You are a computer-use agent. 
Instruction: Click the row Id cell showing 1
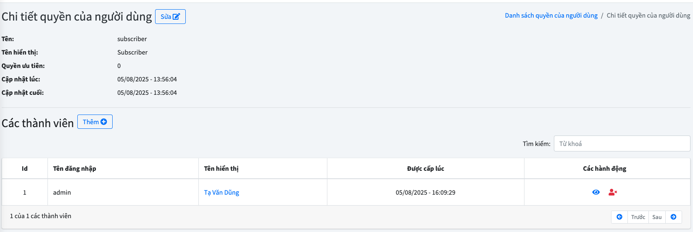[25, 193]
